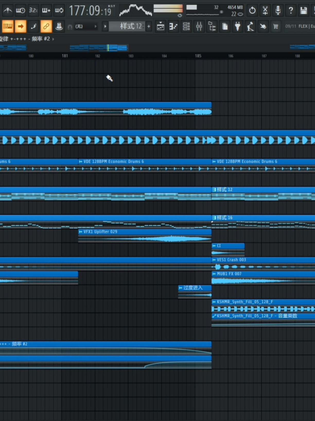Open the playlist view icon
Viewport: 315px width, 421px height.
(x=161, y=26)
